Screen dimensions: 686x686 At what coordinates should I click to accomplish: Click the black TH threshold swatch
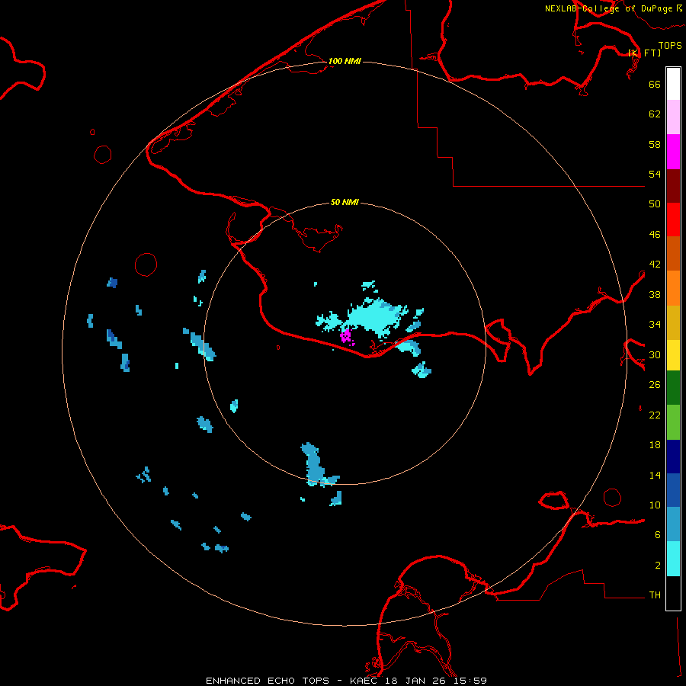click(673, 593)
